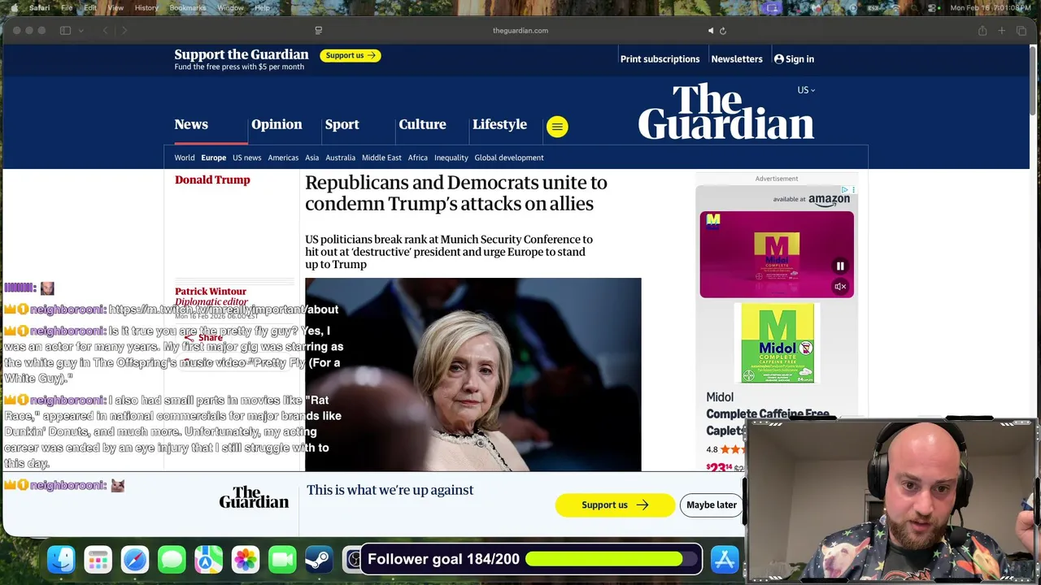Open World subsection link
Viewport: 1041px width, 585px height.
click(185, 158)
